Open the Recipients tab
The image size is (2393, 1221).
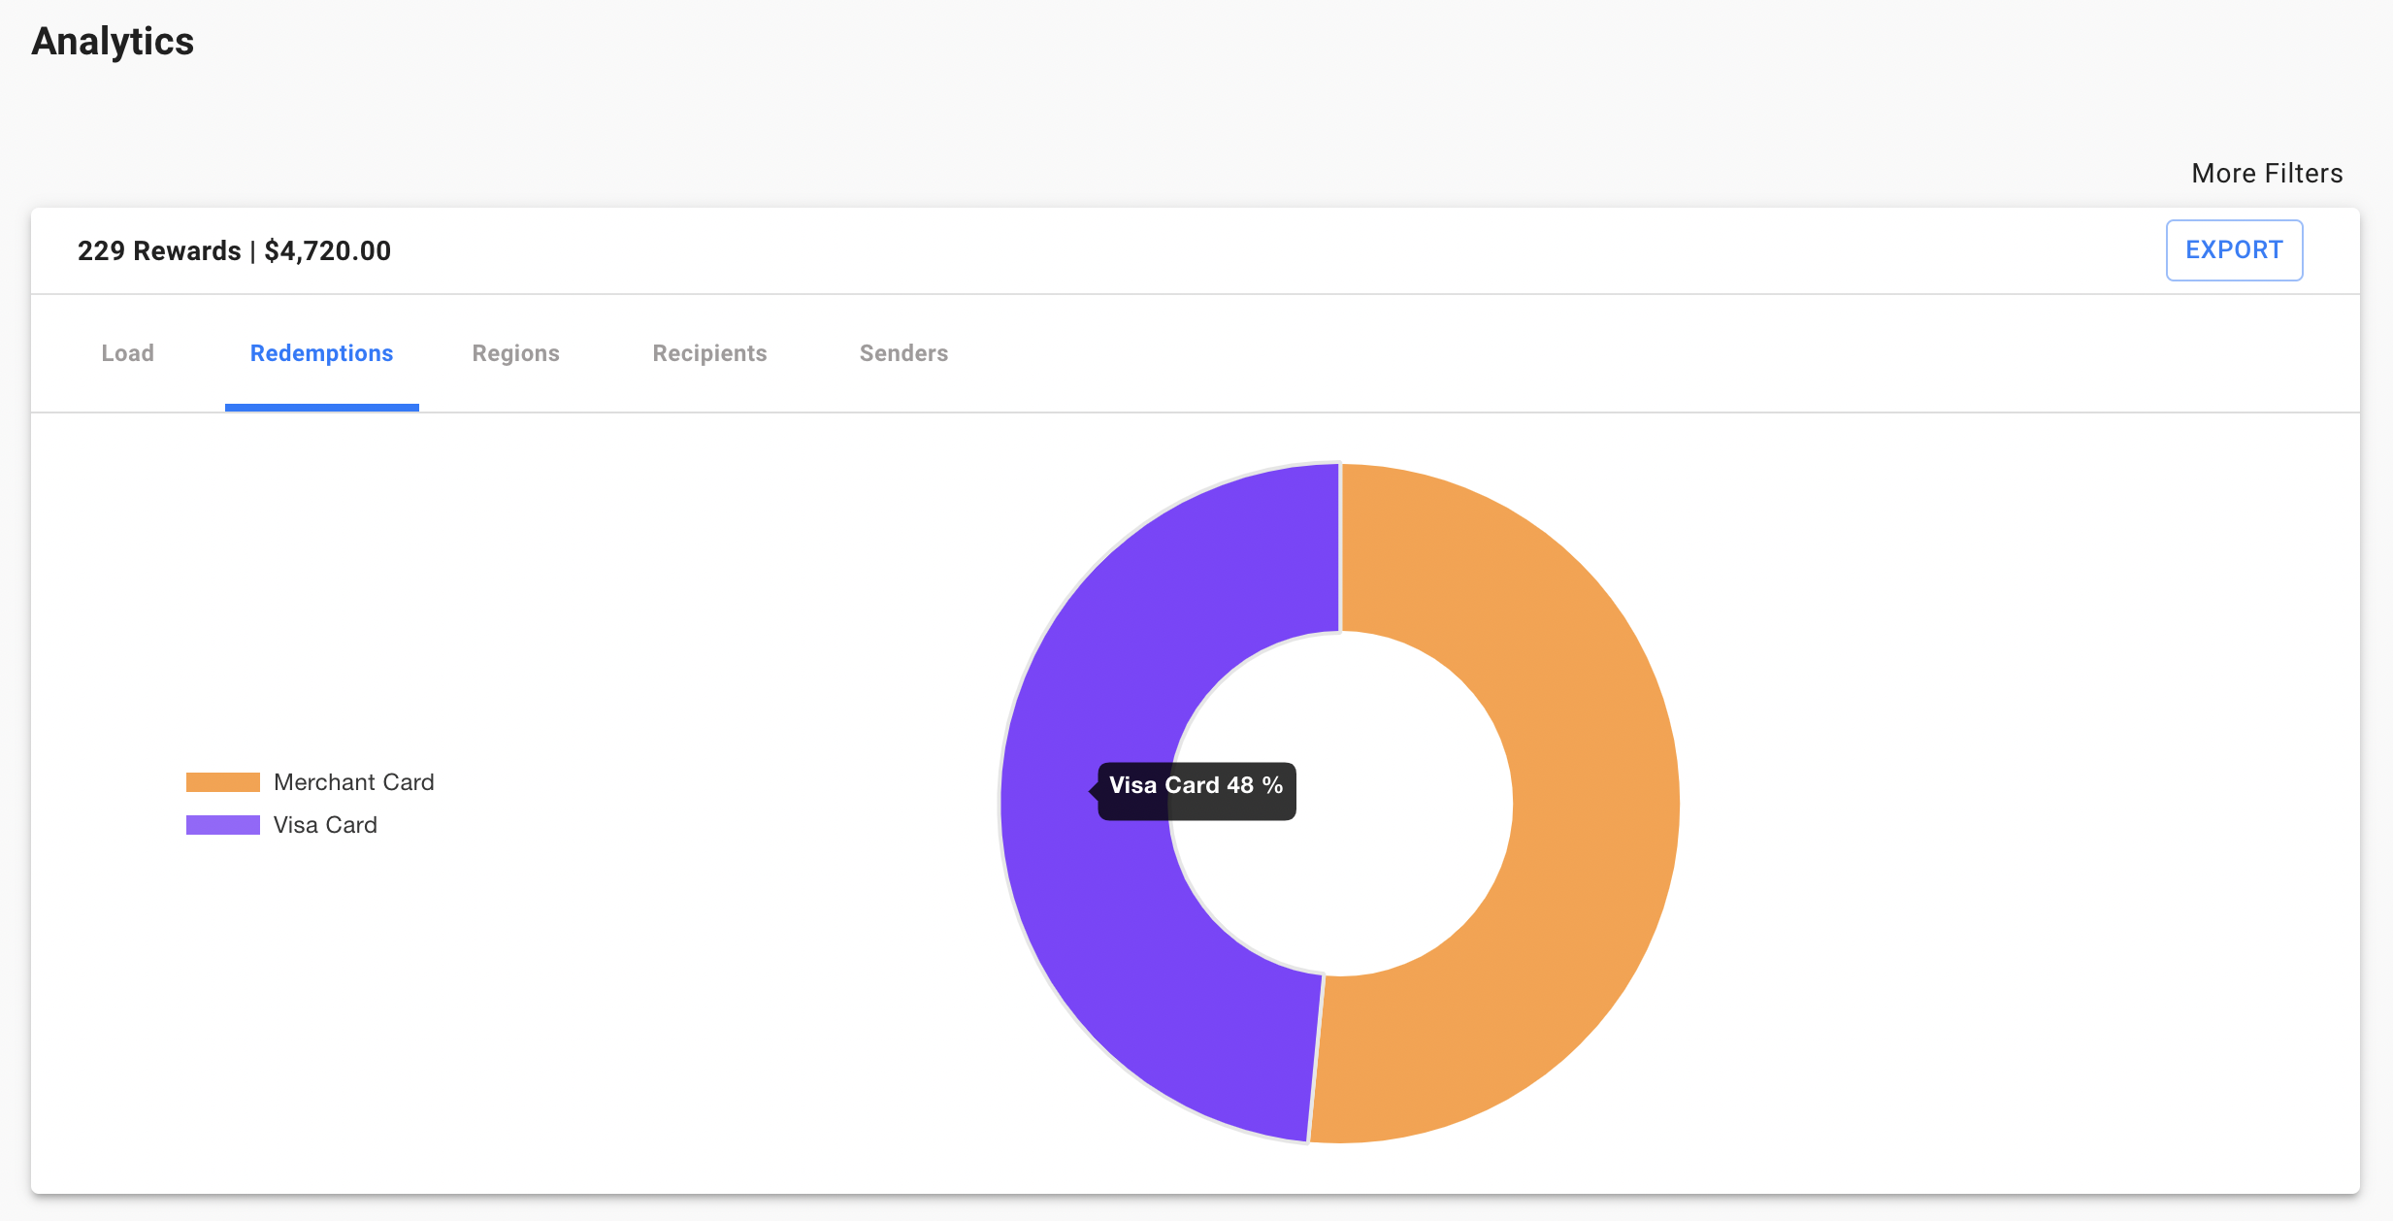pos(709,353)
